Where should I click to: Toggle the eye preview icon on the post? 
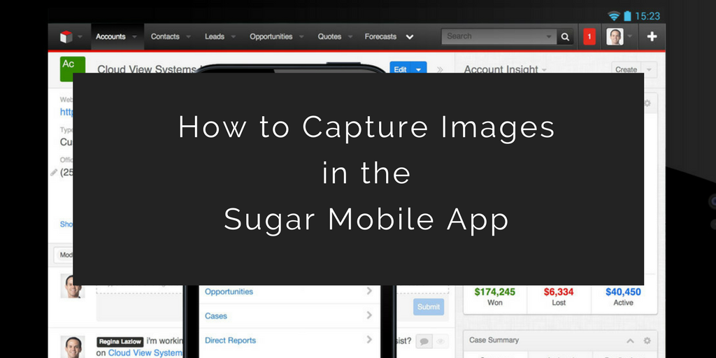[441, 341]
